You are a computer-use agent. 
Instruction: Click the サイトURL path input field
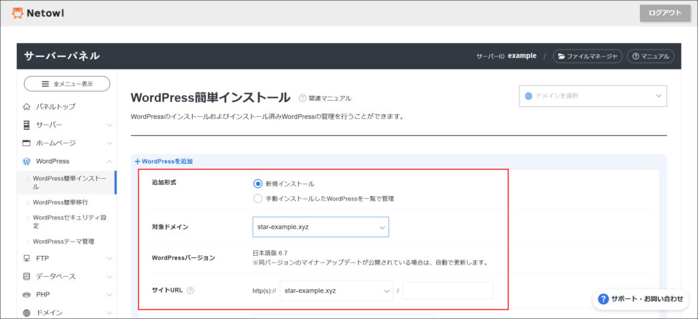pyautogui.click(x=448, y=291)
